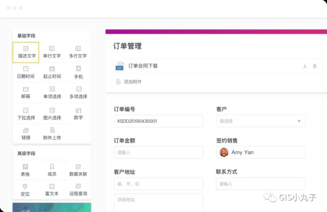Viewport: 327px width, 212px height.
Task: Click the 联系方式 input field
Action: (x=261, y=184)
